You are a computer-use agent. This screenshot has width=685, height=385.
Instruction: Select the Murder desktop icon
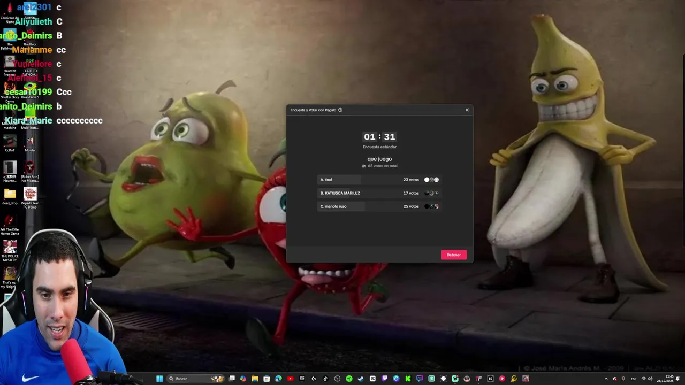tap(30, 143)
